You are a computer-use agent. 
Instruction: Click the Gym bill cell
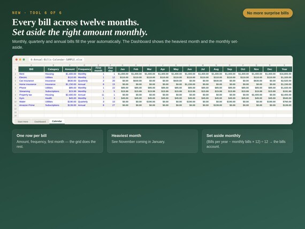[x=32, y=98]
